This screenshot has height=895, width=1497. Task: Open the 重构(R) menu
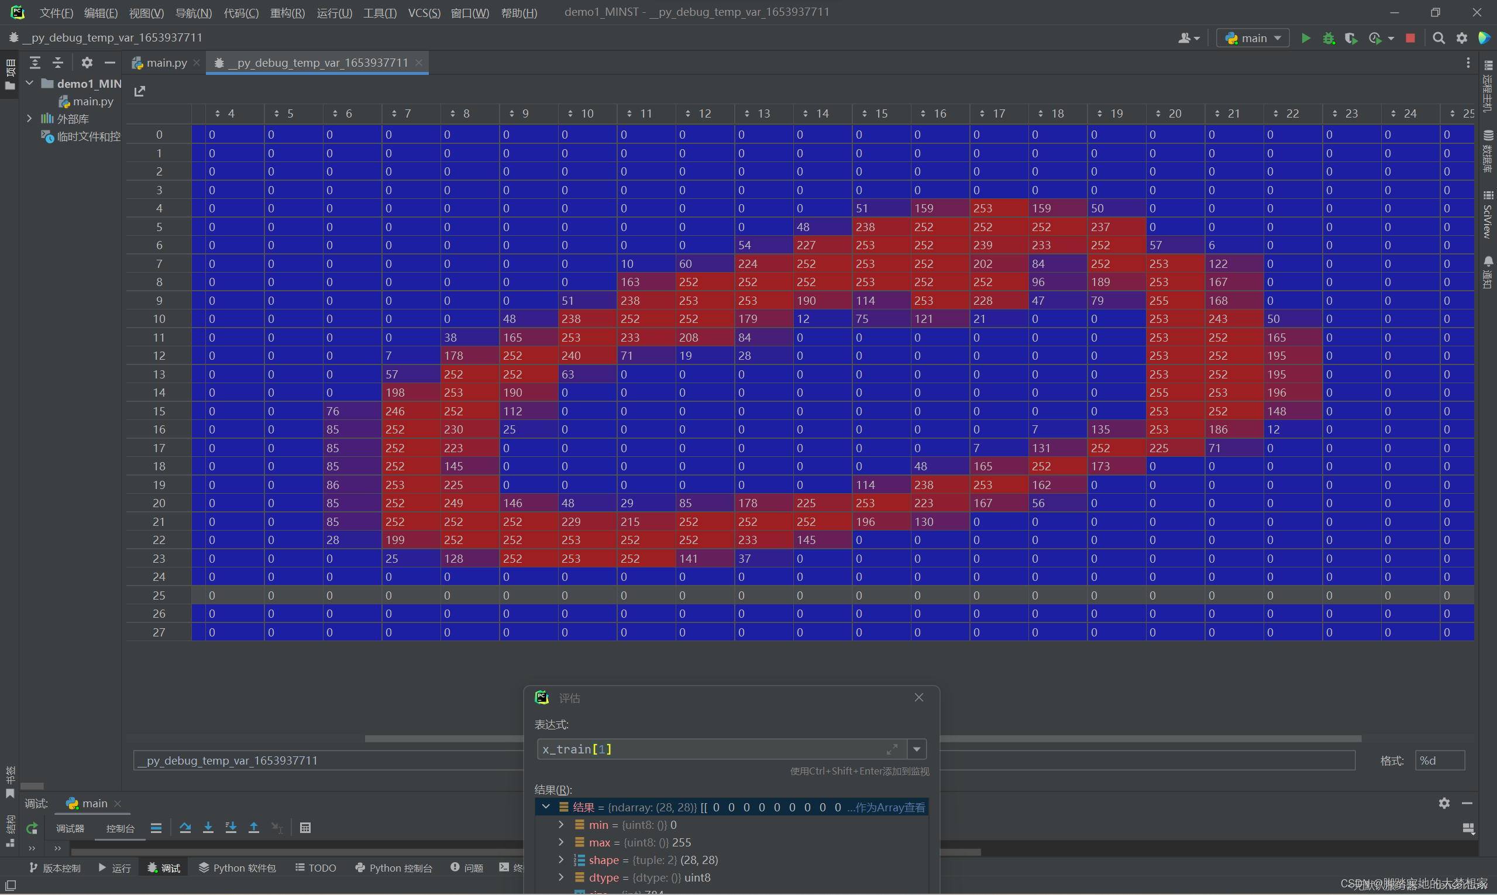coord(288,13)
